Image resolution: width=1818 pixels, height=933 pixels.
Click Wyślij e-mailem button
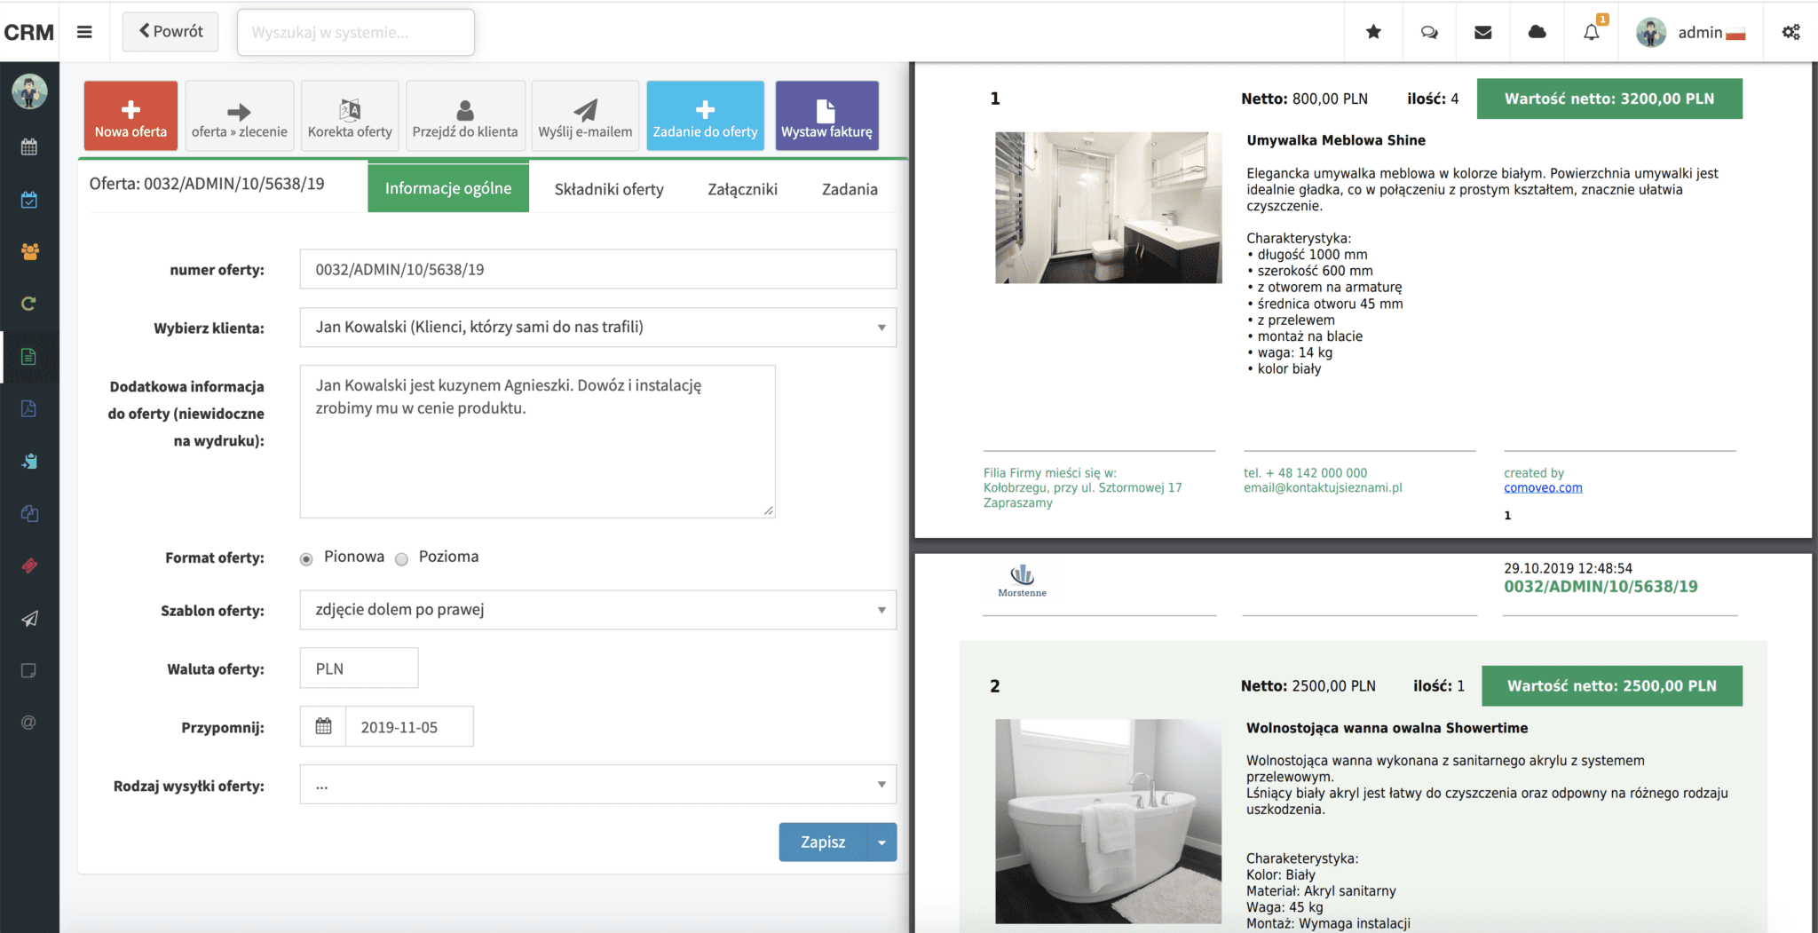click(x=585, y=115)
